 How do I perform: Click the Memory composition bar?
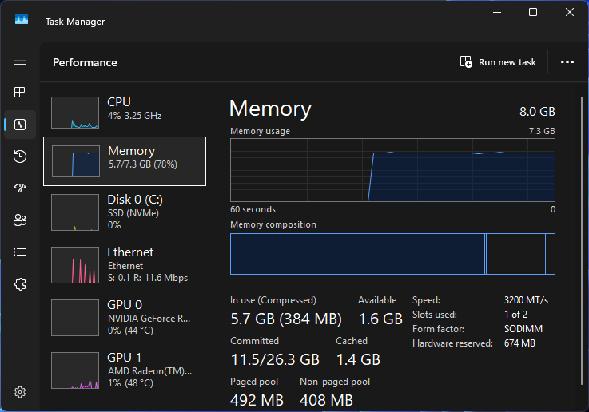click(x=392, y=254)
